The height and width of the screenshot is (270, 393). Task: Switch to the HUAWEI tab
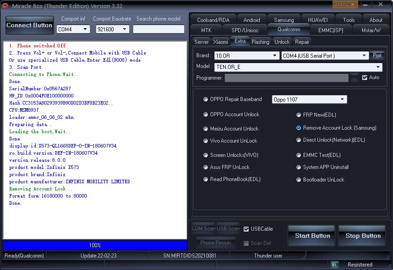(x=318, y=20)
